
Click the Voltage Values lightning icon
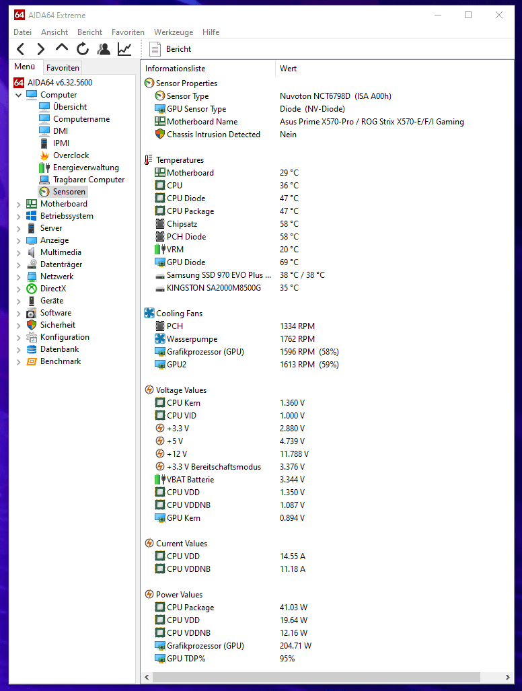(149, 390)
